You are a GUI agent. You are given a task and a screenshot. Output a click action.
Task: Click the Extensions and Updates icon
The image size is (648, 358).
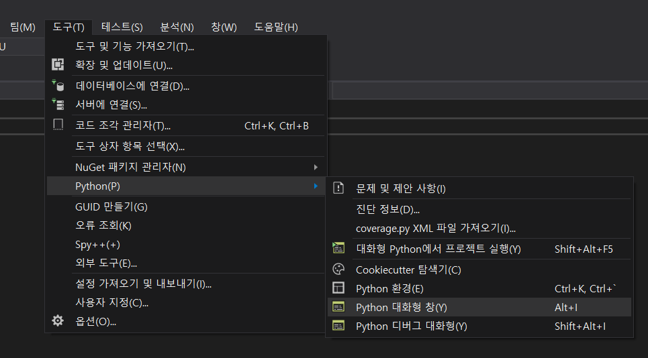point(58,65)
